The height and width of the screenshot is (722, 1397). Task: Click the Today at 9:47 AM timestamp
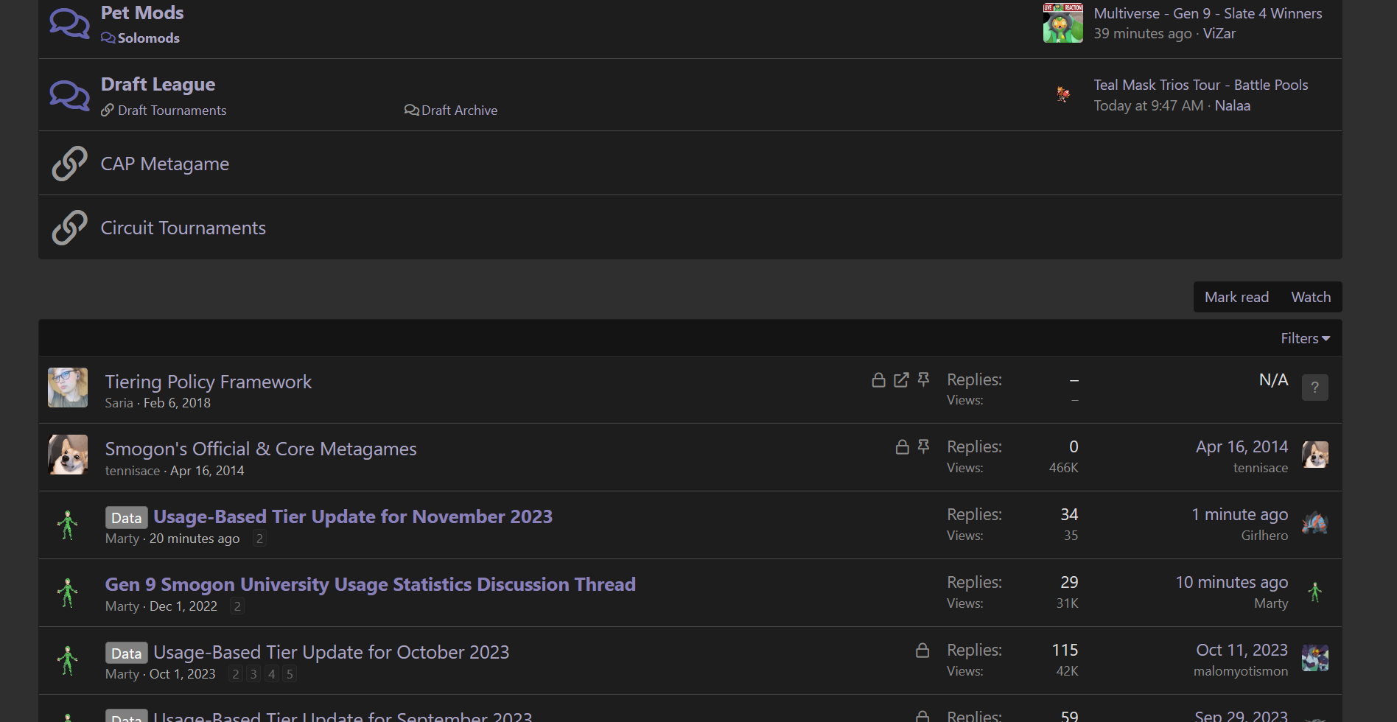[x=1148, y=105]
